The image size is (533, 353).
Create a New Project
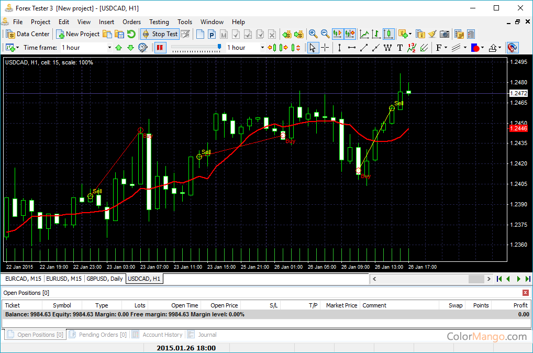pos(78,34)
